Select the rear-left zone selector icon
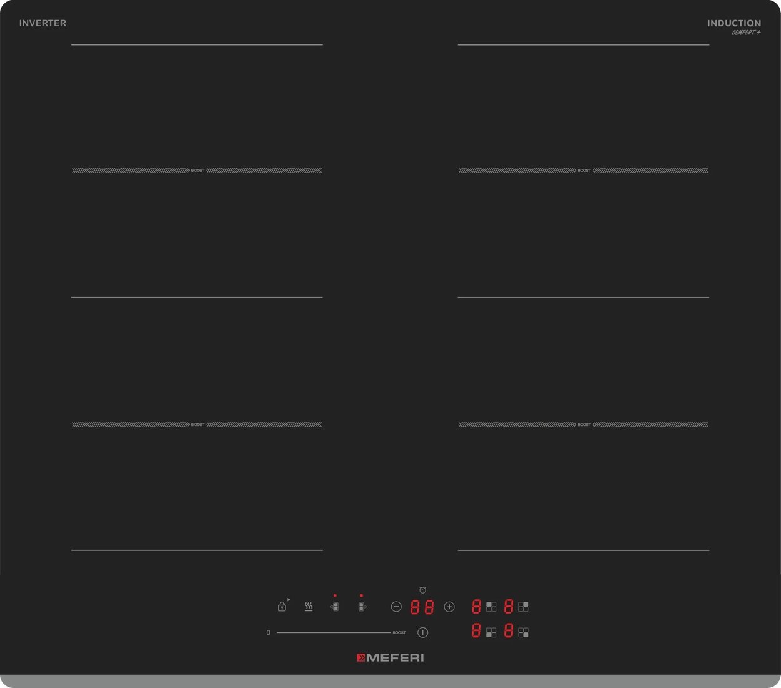Image resolution: width=781 pixels, height=688 pixels. pos(491,607)
